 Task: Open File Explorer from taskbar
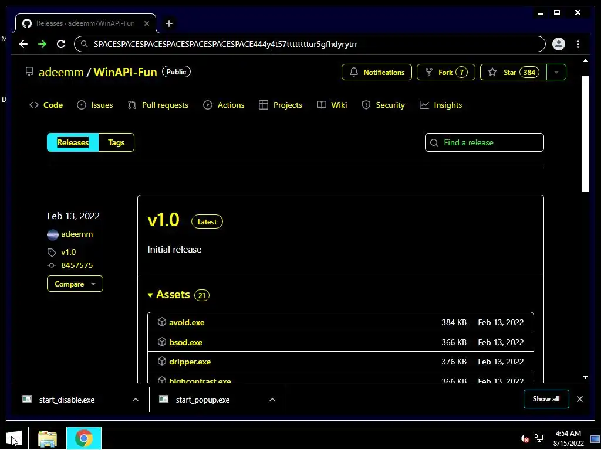48,438
